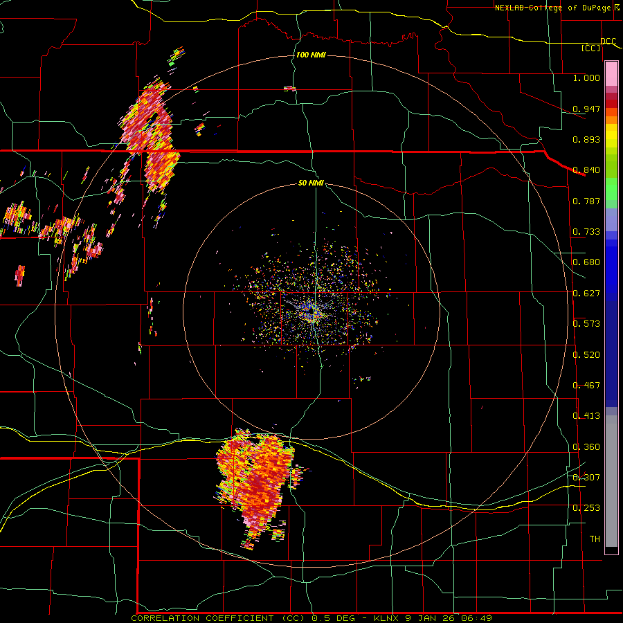Image resolution: width=623 pixels, height=623 pixels.
Task: Select the 0.413 legend value
Action: 586,416
